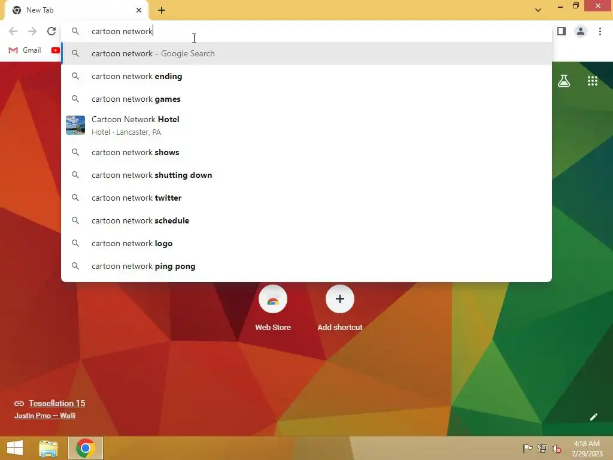This screenshot has height=460, width=613.
Task: Open the Web Store shortcut
Action: [273, 308]
